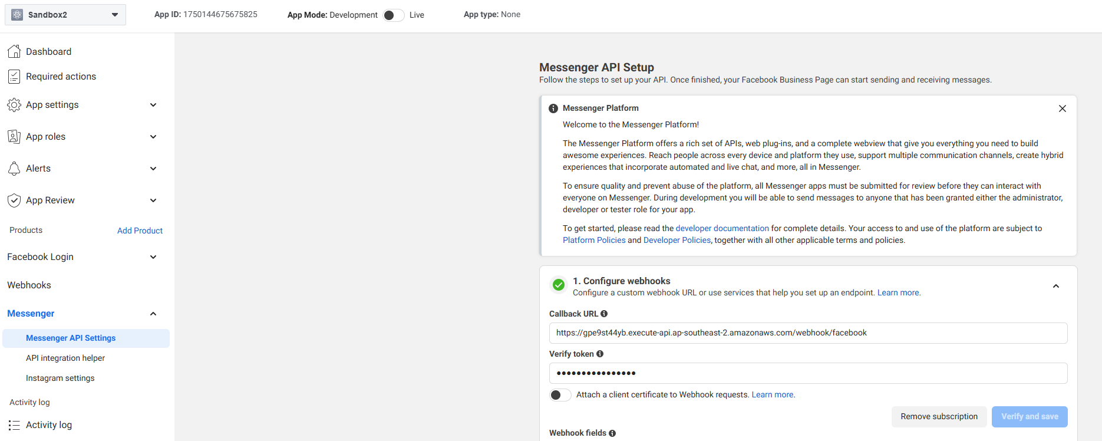Open the developer documentation link
This screenshot has width=1102, height=441.
[722, 228]
